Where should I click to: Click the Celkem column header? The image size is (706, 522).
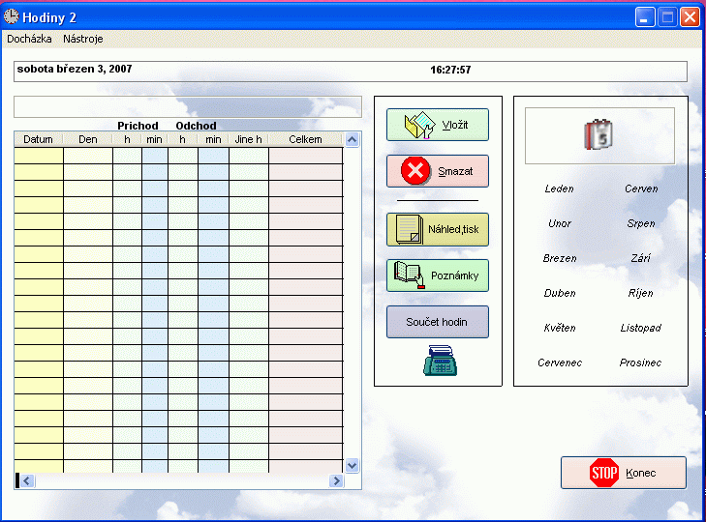click(x=305, y=139)
